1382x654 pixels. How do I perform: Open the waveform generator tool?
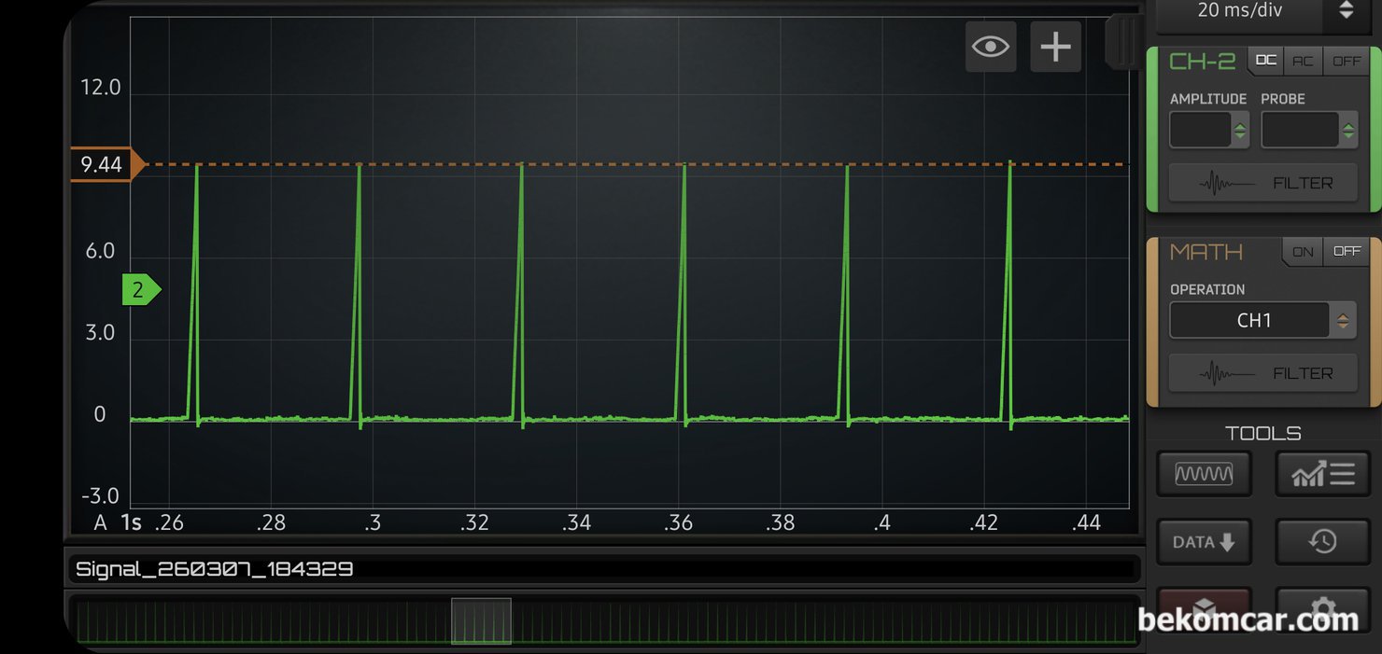[1204, 474]
